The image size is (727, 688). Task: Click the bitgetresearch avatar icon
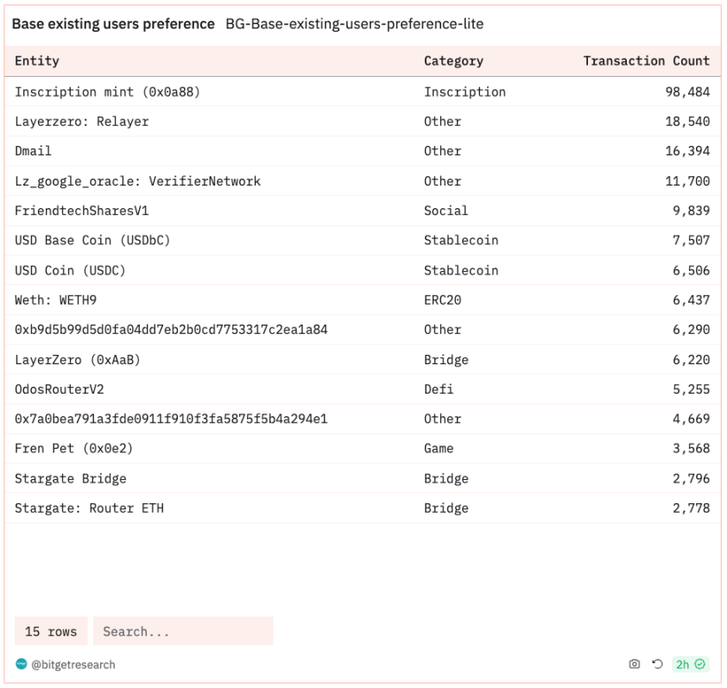point(22,664)
